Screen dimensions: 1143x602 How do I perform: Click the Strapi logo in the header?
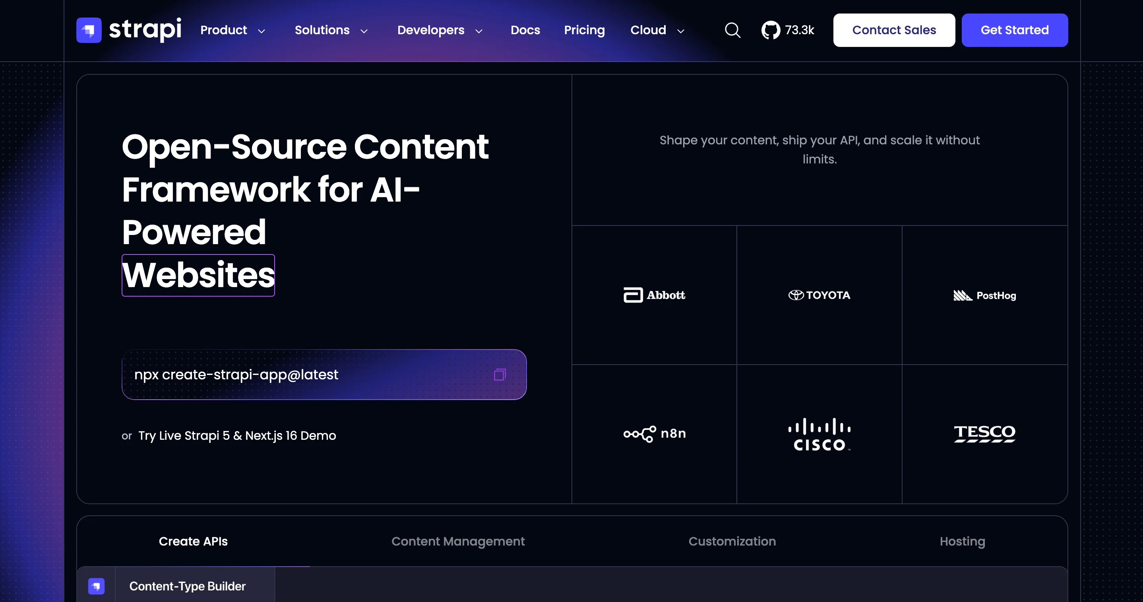coord(129,30)
